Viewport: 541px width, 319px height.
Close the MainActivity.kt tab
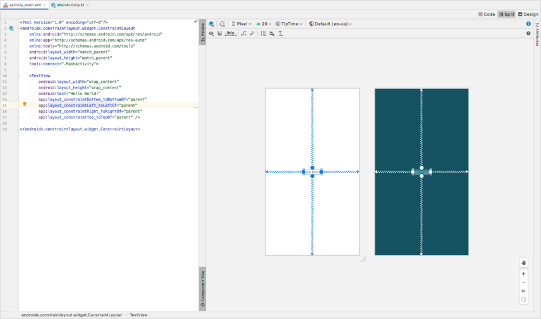87,5
